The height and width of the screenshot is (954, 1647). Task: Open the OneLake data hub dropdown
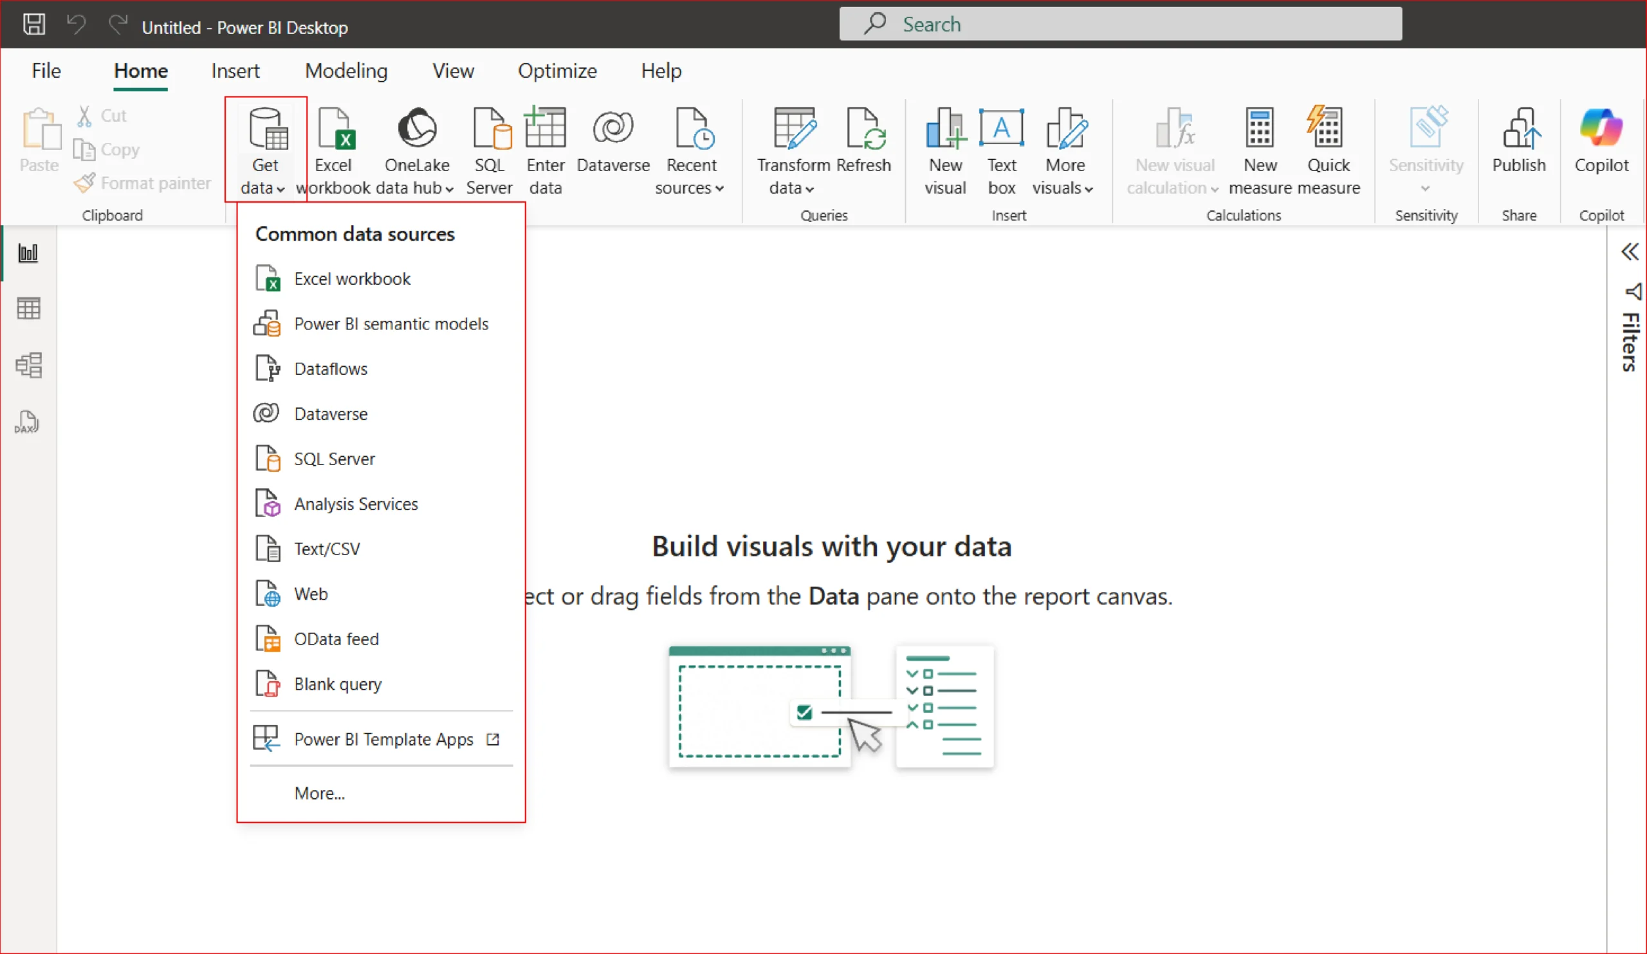pos(417,150)
